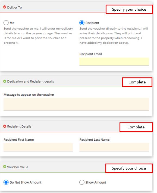Click the Specify your choice box in Deliver To
This screenshot has width=157, height=193.
coord(129,9)
